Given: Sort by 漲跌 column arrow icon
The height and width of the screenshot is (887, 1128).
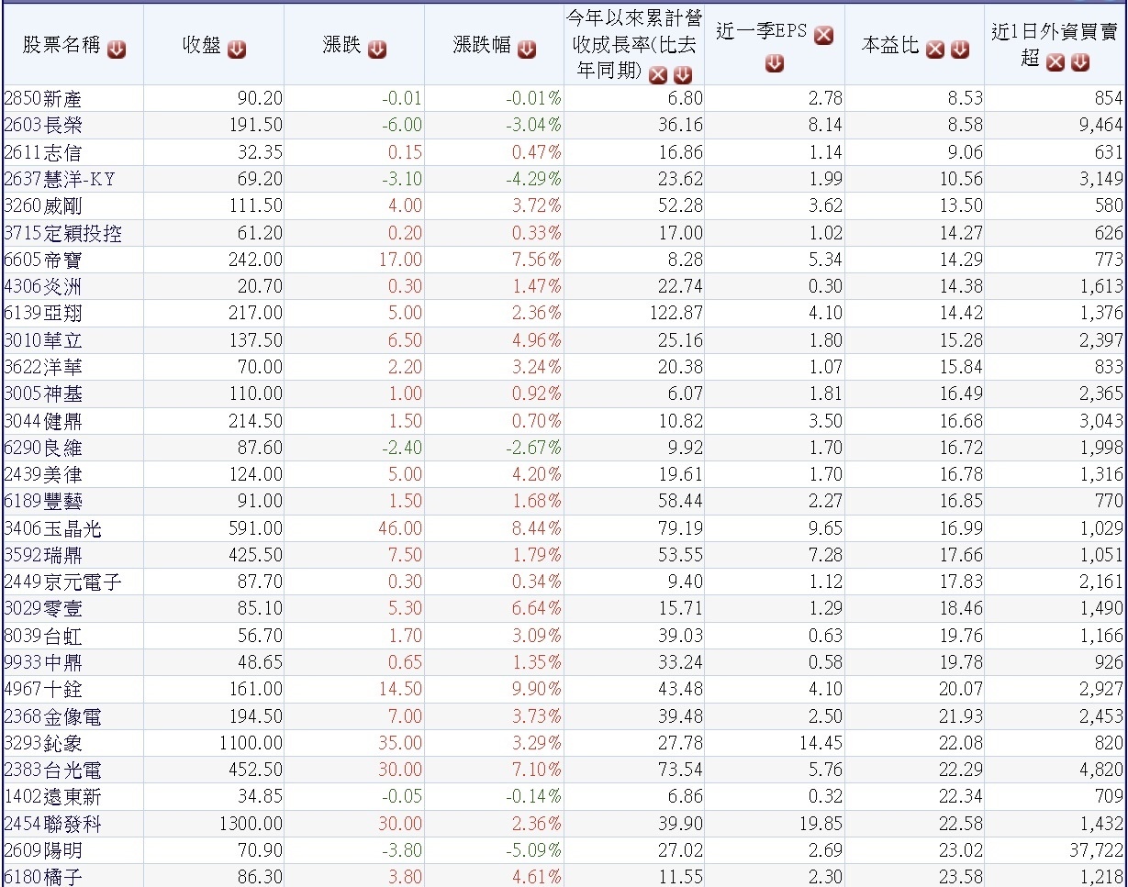Looking at the screenshot, I should (x=377, y=50).
